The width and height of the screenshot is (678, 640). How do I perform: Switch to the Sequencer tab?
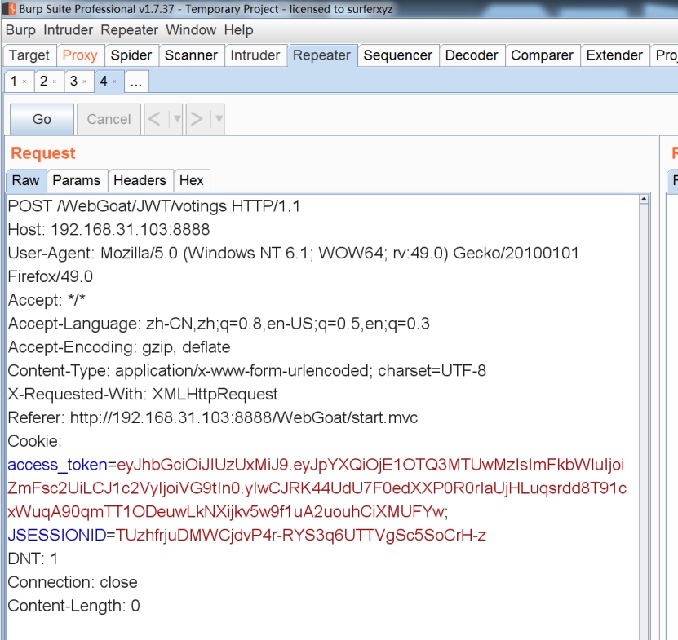(398, 55)
